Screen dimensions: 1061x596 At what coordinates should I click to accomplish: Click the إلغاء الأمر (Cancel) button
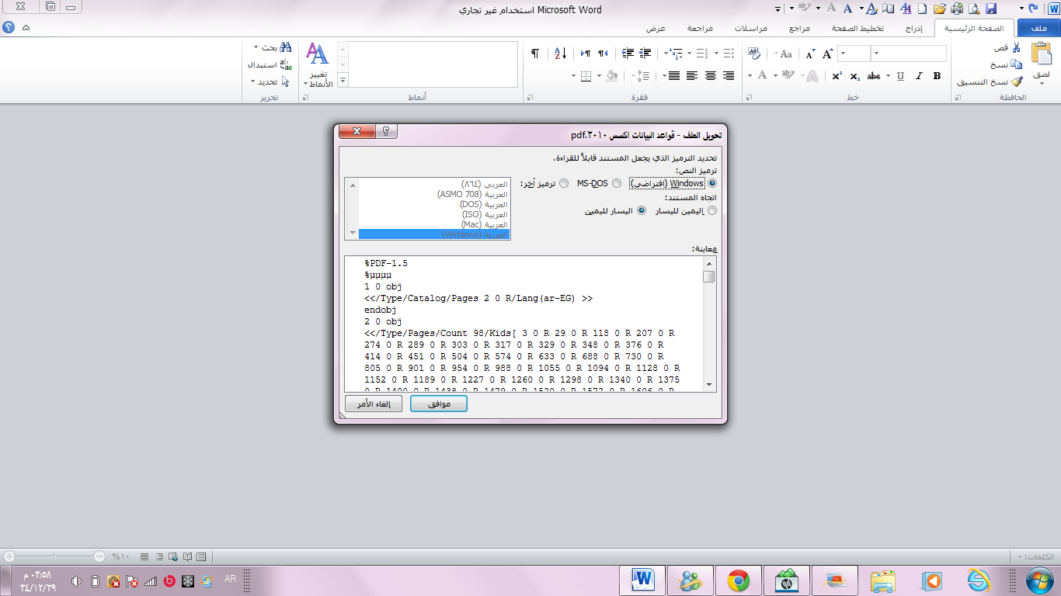[x=374, y=404]
